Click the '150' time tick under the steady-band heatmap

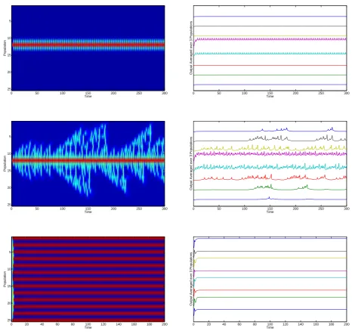[x=88, y=93]
